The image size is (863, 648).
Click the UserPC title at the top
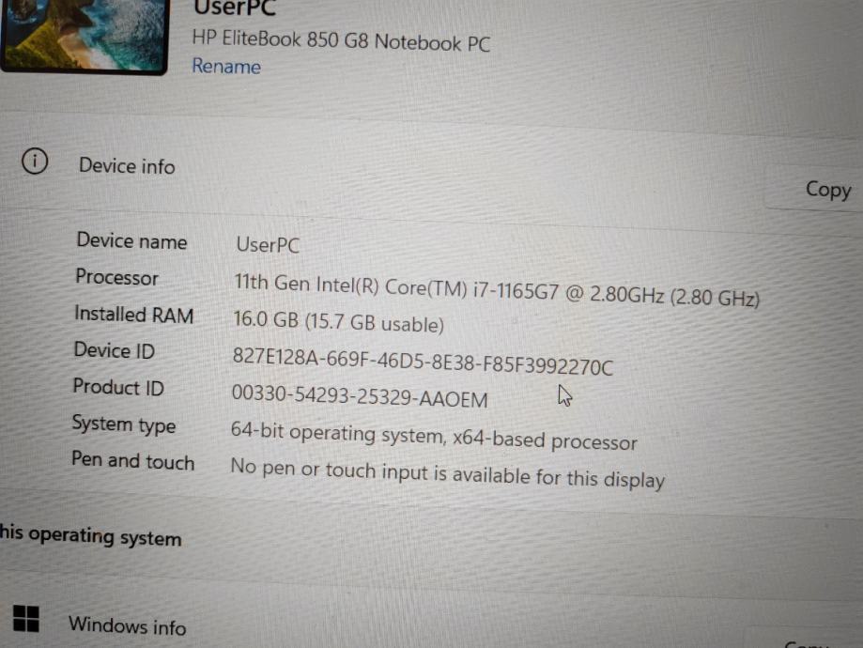(x=235, y=8)
